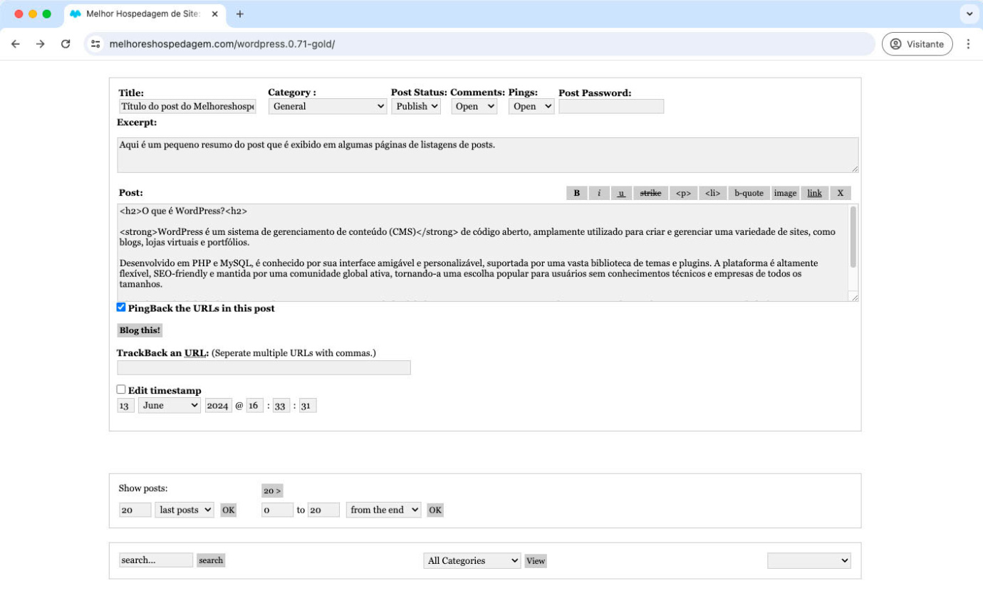This screenshot has width=983, height=598.
Task: Click the search button
Action: [211, 560]
